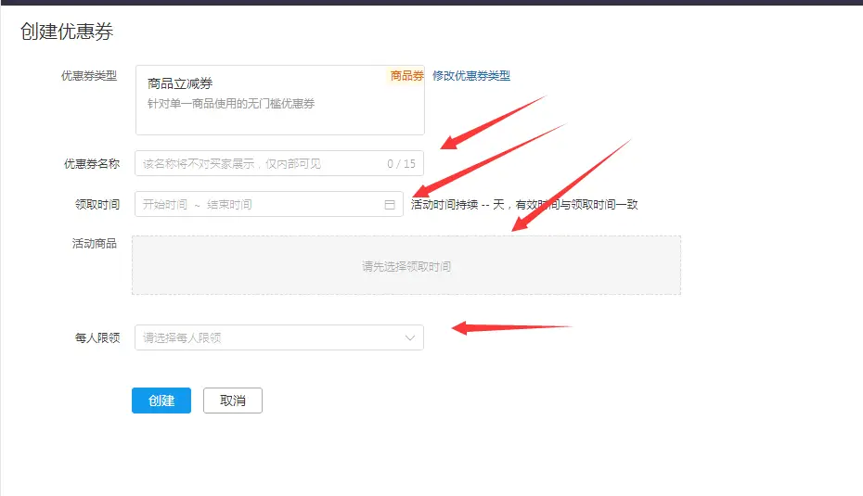Select the 商品立减券 coupon type card
The width and height of the screenshot is (863, 496).
[280, 100]
